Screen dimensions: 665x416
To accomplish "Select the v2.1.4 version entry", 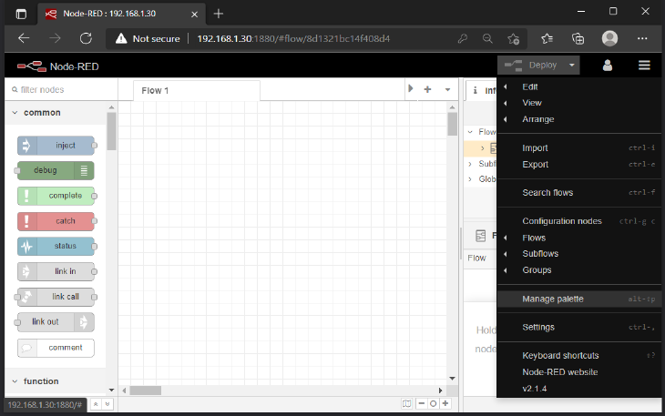I will point(578,389).
